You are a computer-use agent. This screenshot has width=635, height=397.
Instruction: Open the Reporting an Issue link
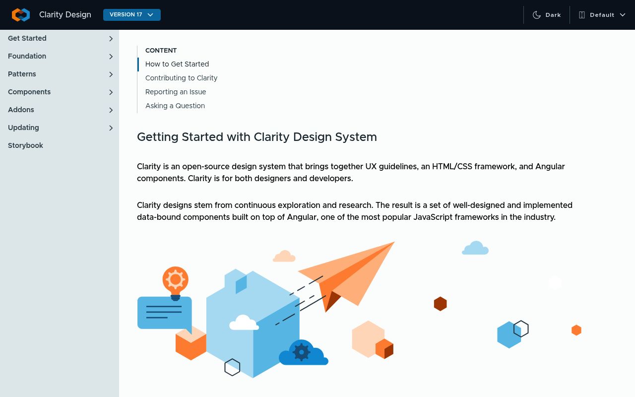pyautogui.click(x=176, y=92)
